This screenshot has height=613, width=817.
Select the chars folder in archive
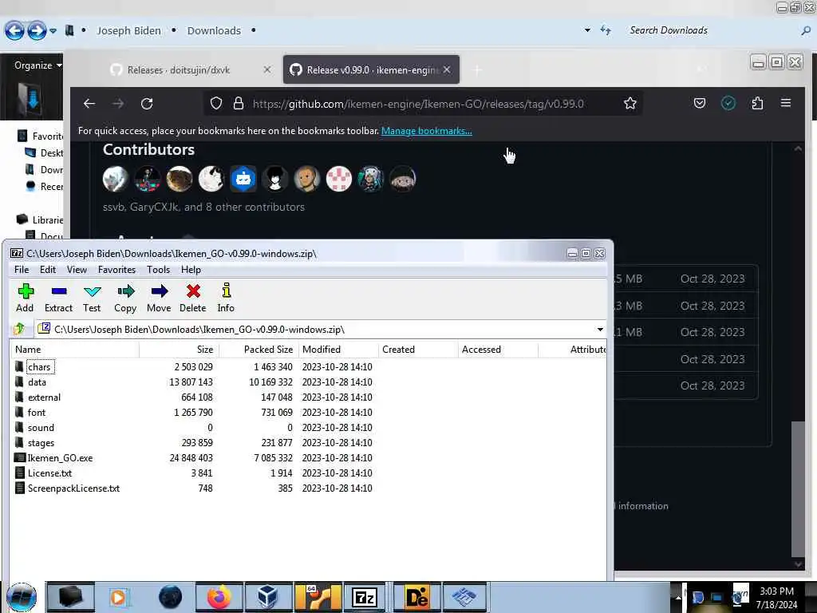coord(39,367)
